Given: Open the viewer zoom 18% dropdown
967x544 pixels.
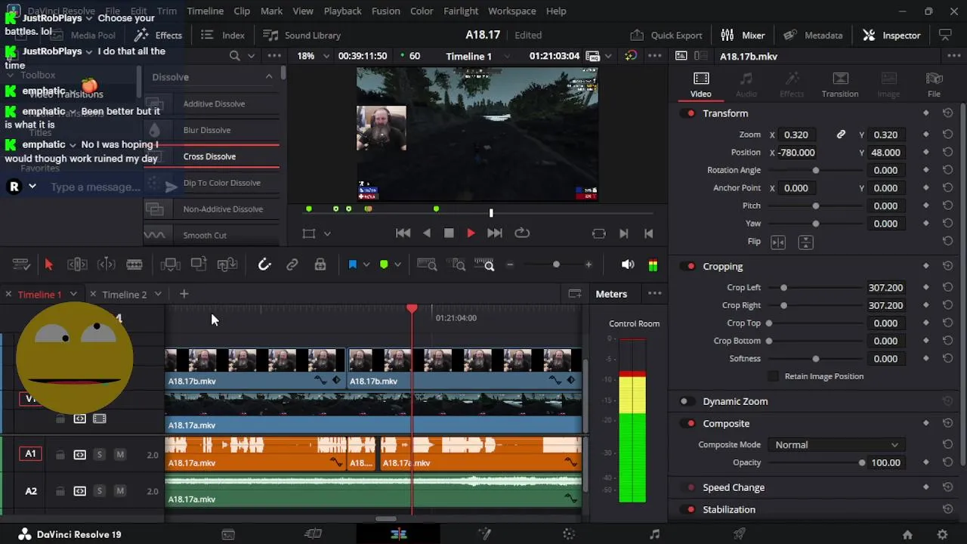Looking at the screenshot, I should 326,56.
